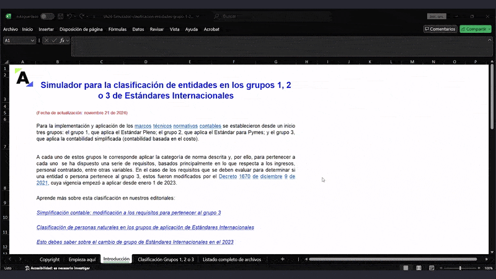Image resolution: width=496 pixels, height=279 pixels.
Task: Click the add new sheet plus icon
Action: (282, 259)
